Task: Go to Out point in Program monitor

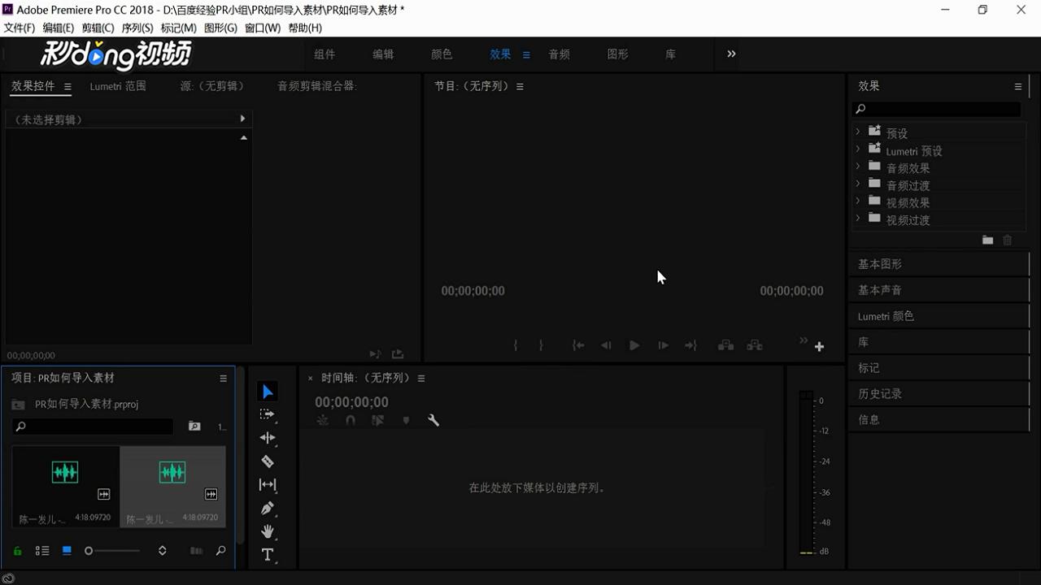Action: tap(690, 345)
